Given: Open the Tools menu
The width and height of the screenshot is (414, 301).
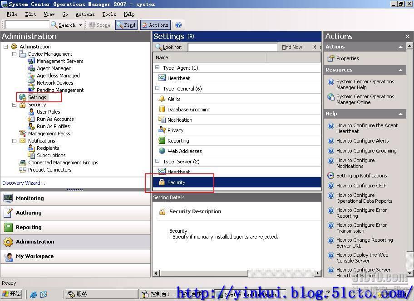Looking at the screenshot, I should point(109,14).
